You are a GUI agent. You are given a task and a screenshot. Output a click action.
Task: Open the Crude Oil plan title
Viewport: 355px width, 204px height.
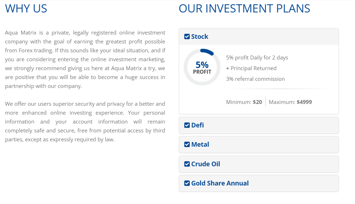click(205, 164)
